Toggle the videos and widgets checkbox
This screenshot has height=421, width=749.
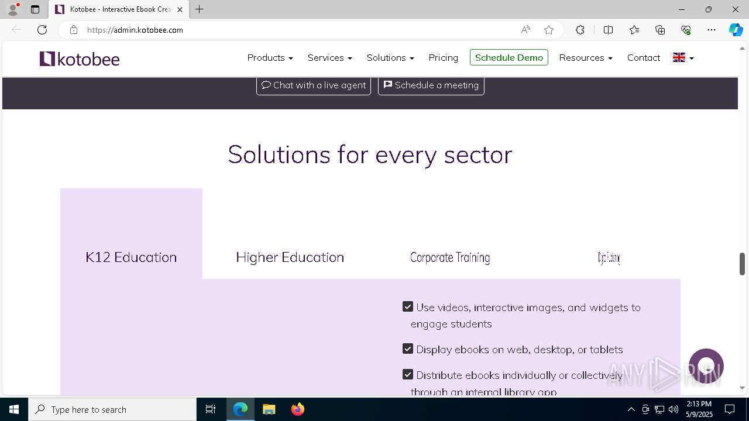pos(408,306)
